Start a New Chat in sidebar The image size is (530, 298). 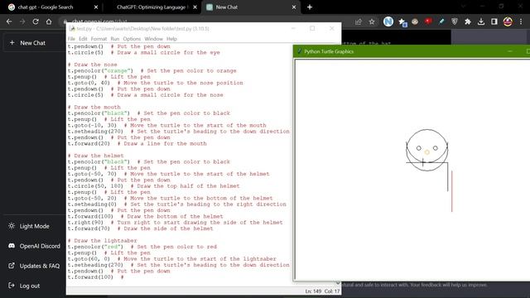pyautogui.click(x=34, y=43)
